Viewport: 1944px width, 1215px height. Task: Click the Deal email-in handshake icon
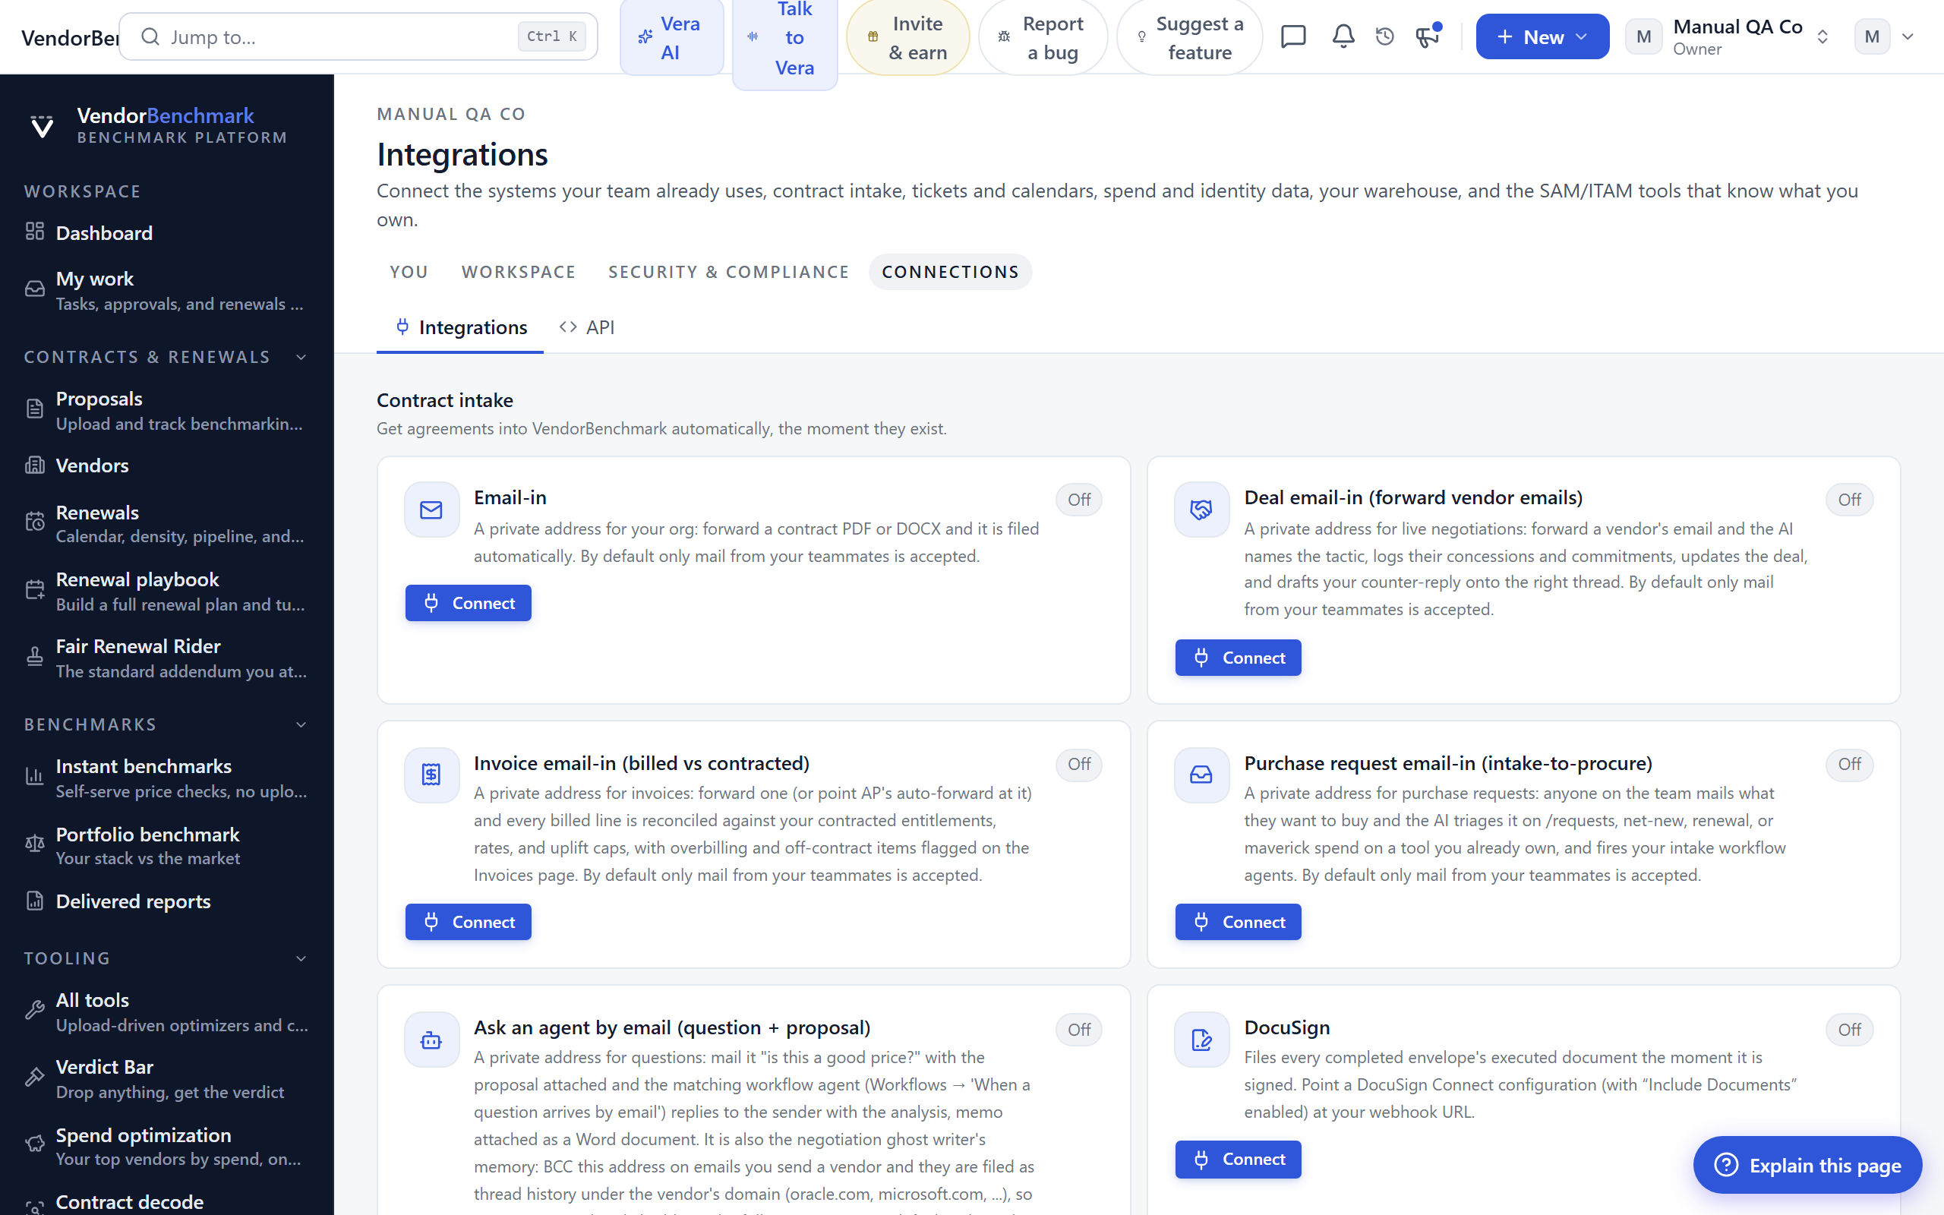click(x=1201, y=510)
